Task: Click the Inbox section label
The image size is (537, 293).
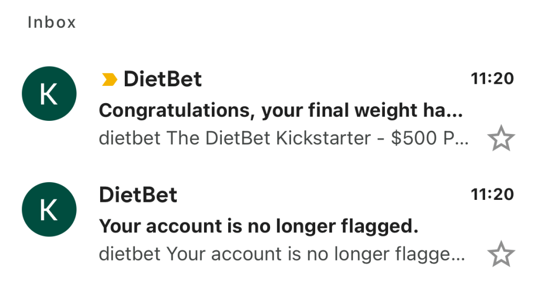Action: click(x=52, y=22)
